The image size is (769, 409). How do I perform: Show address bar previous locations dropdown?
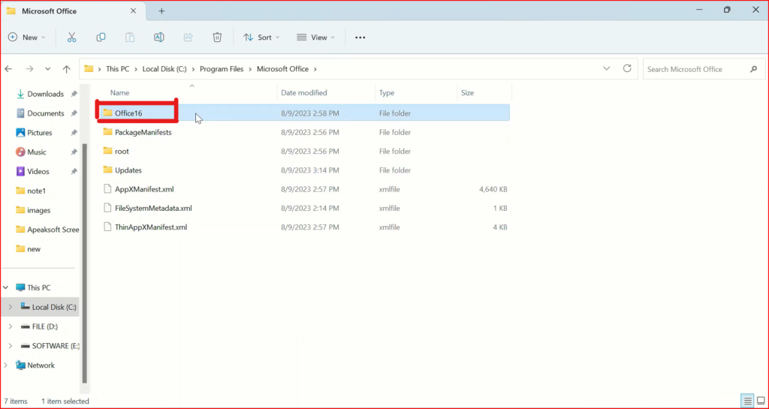tap(607, 68)
